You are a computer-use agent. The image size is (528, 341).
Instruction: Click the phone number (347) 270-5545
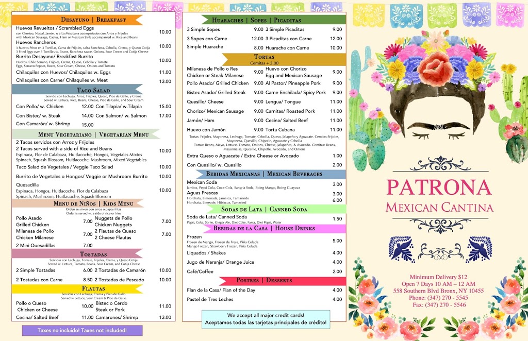click(x=438, y=298)
